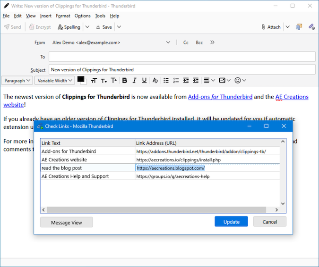Click the Clippings icon in toolbar

(299, 27)
